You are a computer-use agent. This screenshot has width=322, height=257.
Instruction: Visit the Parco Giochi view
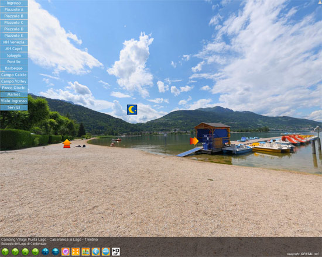[x=14, y=88]
